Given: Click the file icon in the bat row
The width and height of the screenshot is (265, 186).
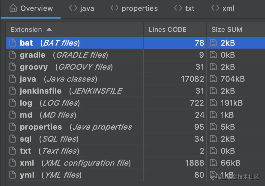Looking at the screenshot, I should pyautogui.click(x=13, y=43).
